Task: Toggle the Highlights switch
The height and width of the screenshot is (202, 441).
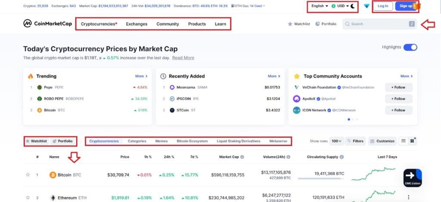Action: pos(410,47)
